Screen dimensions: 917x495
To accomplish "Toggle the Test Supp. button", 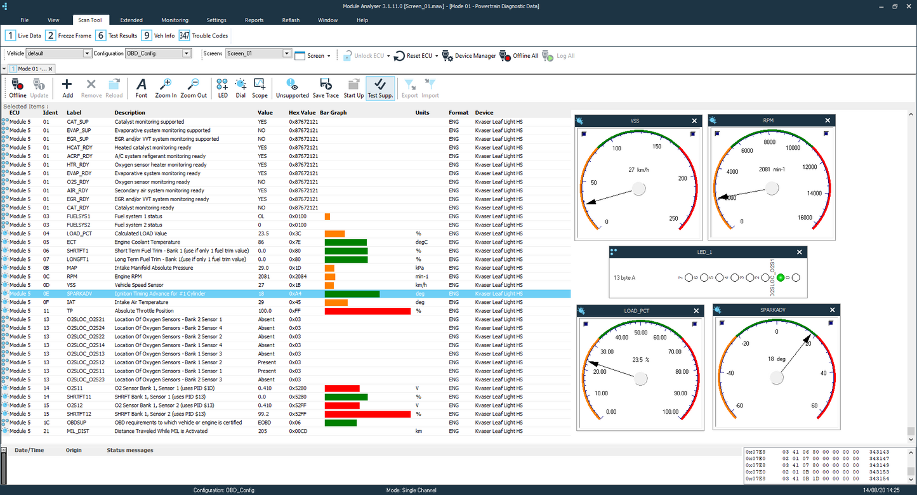I will 380,88.
